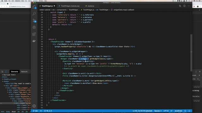Select the noscript line in the DOM tree
This screenshot has height=113, width=202.
(18, 83)
